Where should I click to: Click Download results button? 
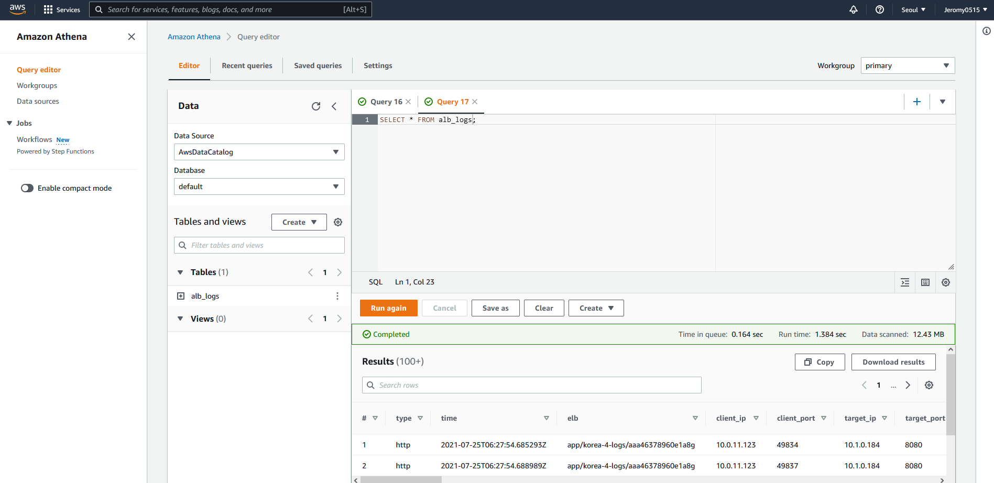(893, 362)
